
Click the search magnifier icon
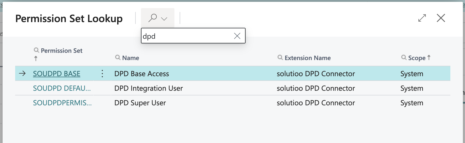tap(152, 18)
